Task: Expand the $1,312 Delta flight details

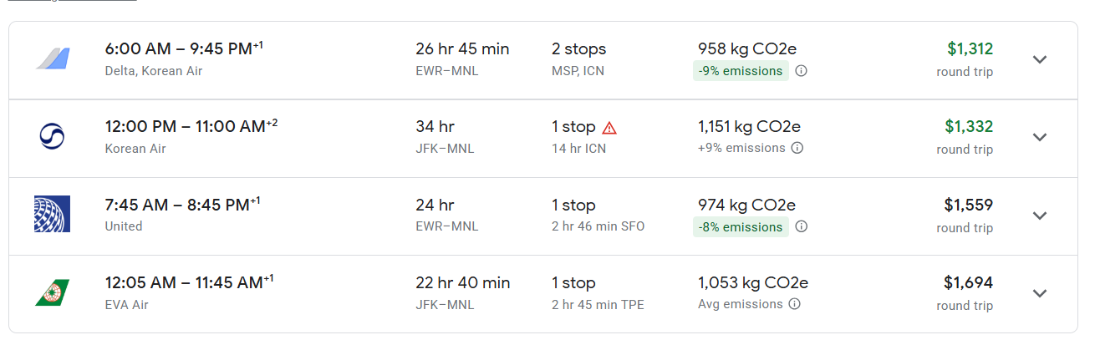Action: click(1039, 59)
